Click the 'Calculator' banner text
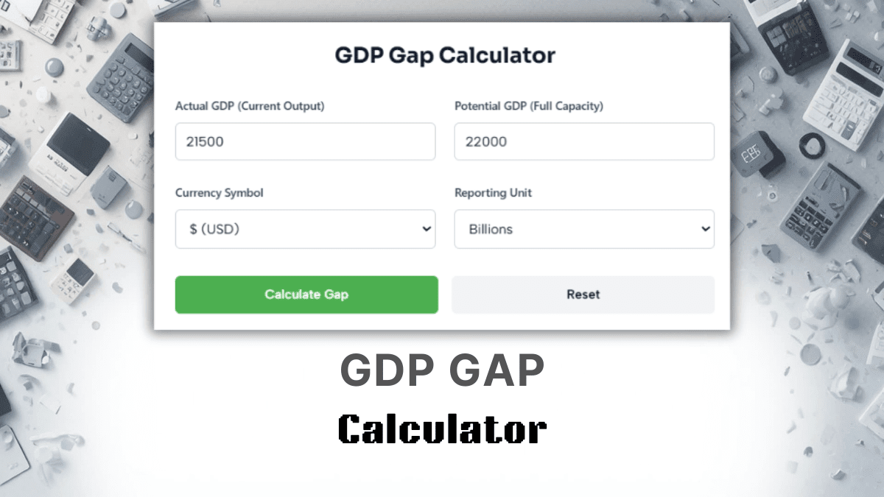884x497 pixels. [442, 427]
